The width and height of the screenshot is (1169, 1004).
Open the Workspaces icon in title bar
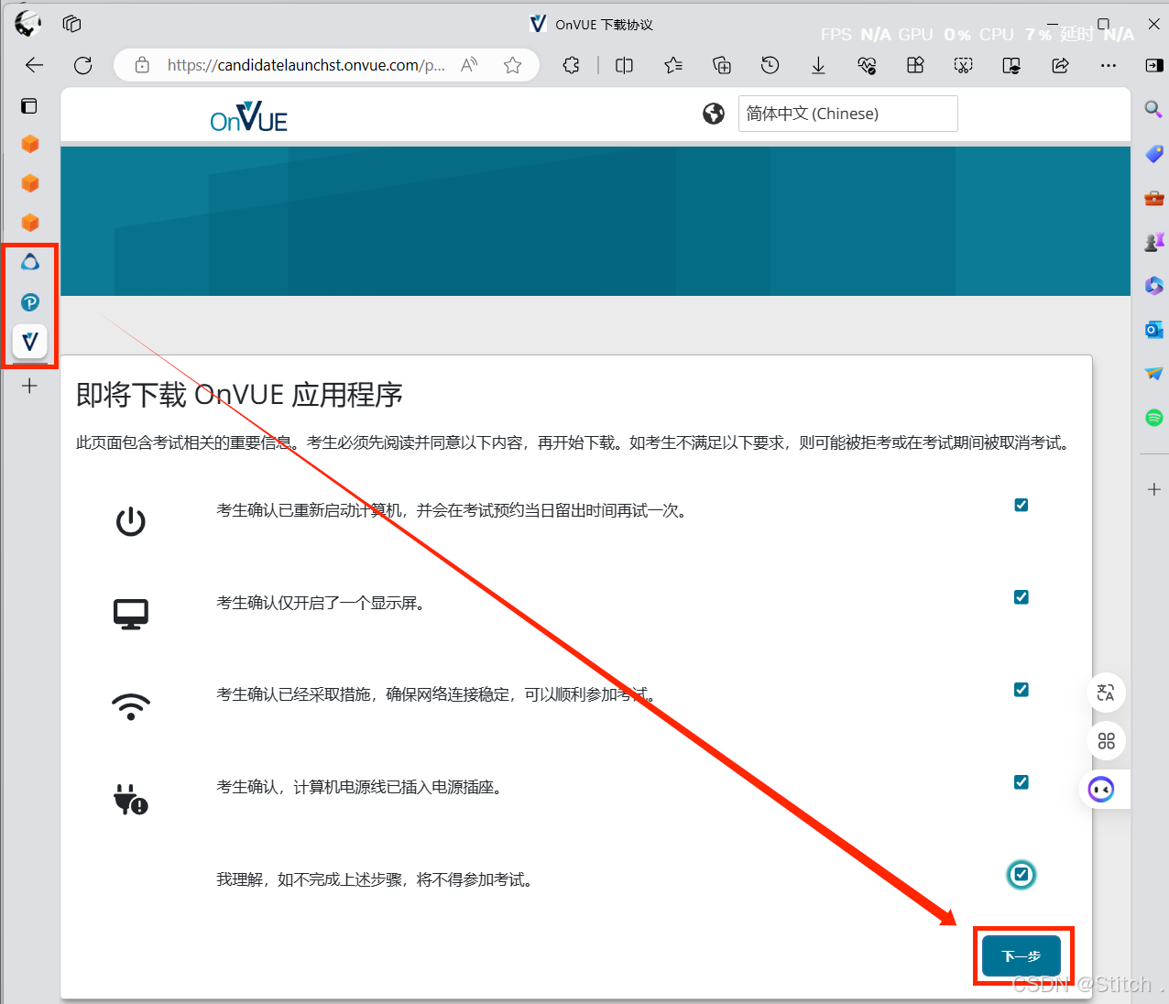(71, 24)
